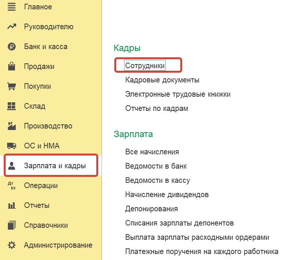Open the Отчеты section
The image size is (283, 260).
[37, 205]
